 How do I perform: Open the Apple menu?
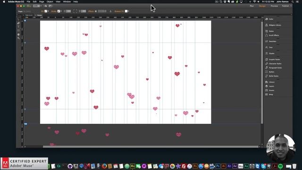pyautogui.click(x=4, y=1)
